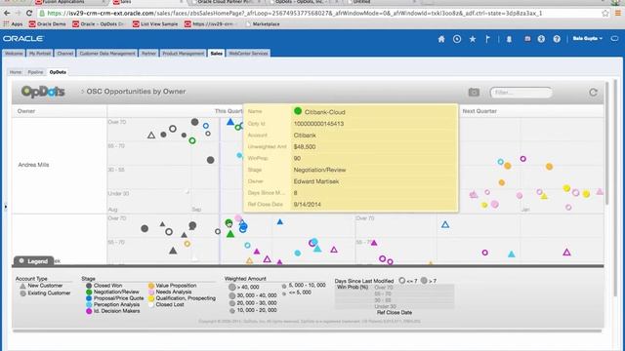Click the Needs Analysis pink legend swatch
The height and width of the screenshot is (351, 625).
[151, 292]
